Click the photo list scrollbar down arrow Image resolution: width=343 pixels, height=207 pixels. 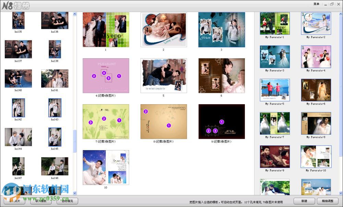(x=75, y=193)
